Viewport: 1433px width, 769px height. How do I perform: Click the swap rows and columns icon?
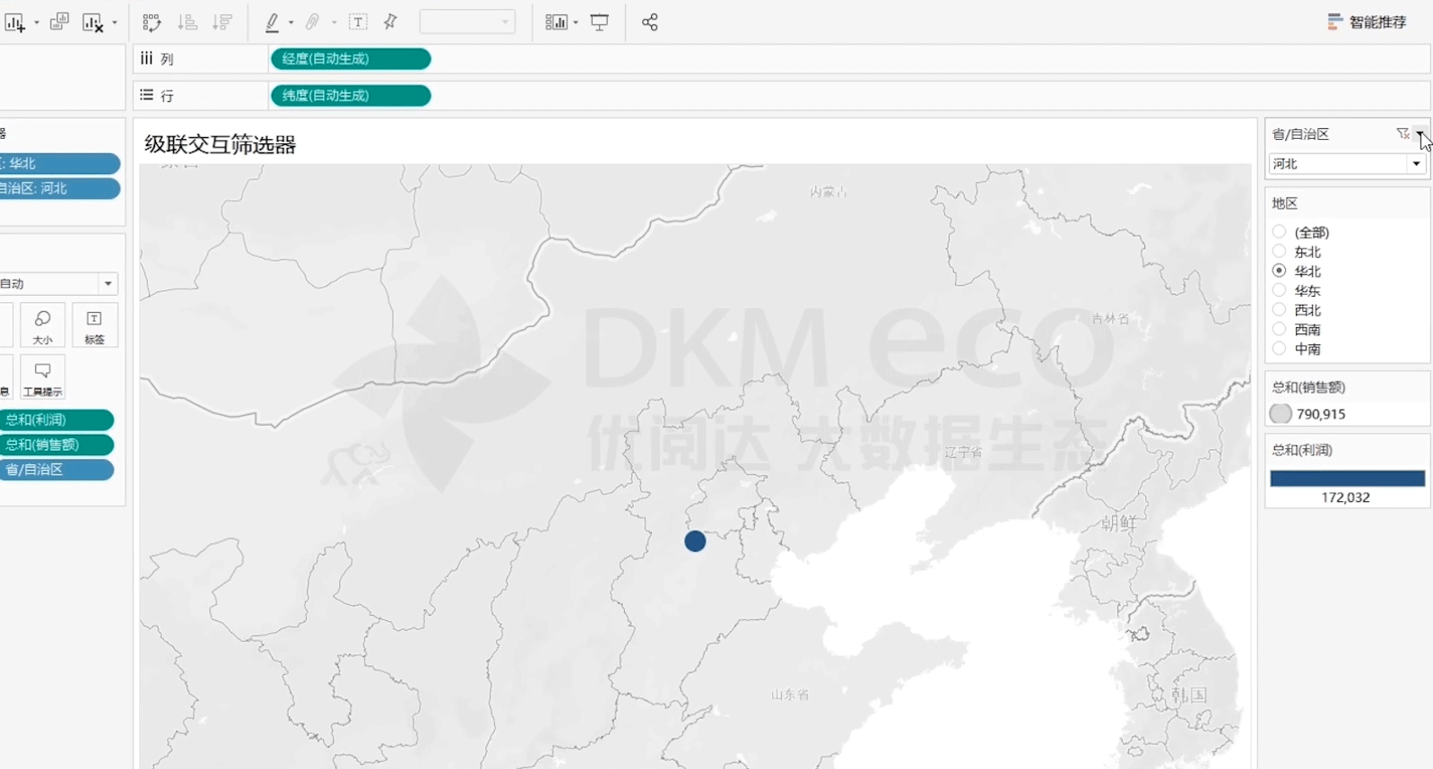pos(152,22)
